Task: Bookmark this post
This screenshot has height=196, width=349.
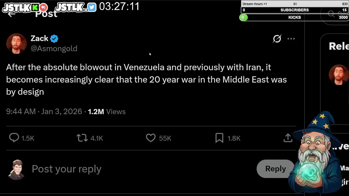Action: [219, 138]
